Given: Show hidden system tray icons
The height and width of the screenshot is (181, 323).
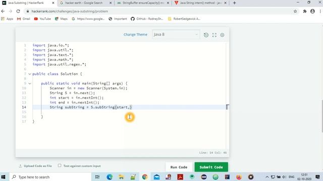Looking at the screenshot, I should click(x=267, y=177).
